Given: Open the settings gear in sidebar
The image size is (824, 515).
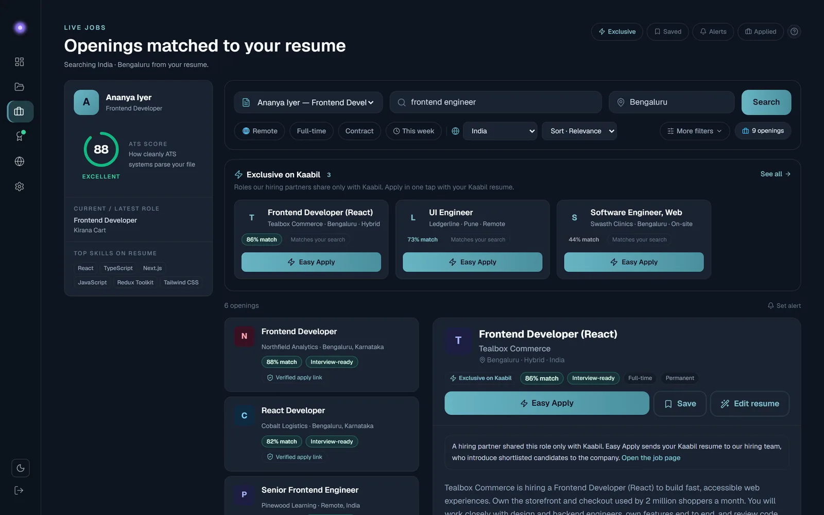Looking at the screenshot, I should (20, 186).
